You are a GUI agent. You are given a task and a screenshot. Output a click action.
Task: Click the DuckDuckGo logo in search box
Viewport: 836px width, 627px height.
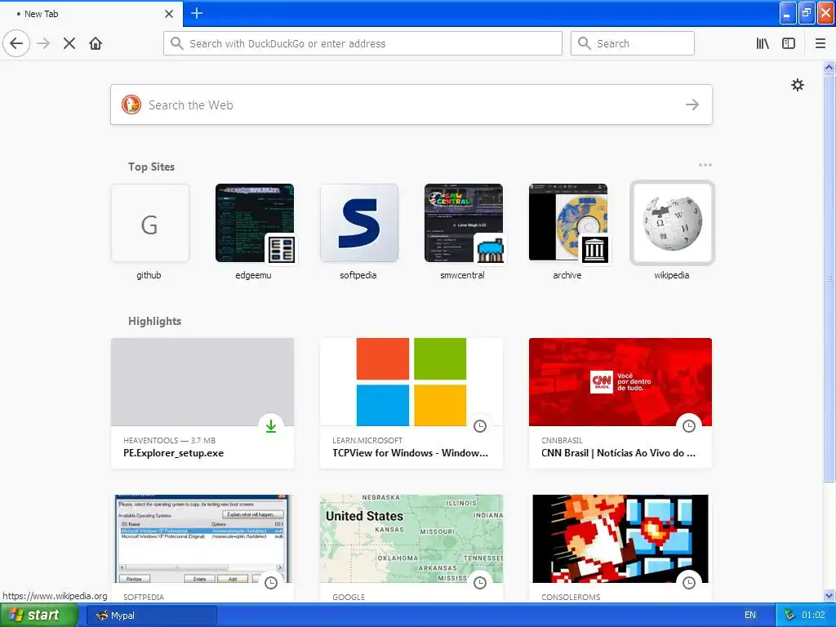coord(131,104)
